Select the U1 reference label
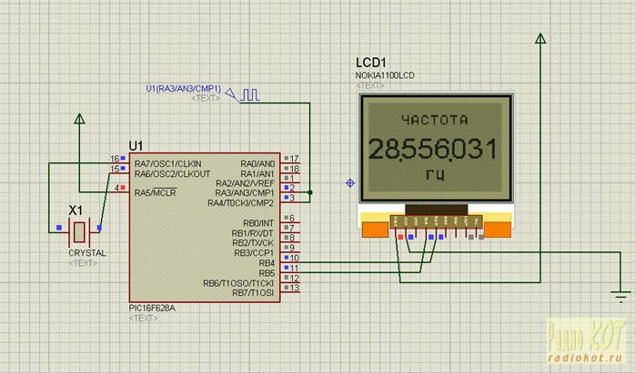 tap(136, 145)
